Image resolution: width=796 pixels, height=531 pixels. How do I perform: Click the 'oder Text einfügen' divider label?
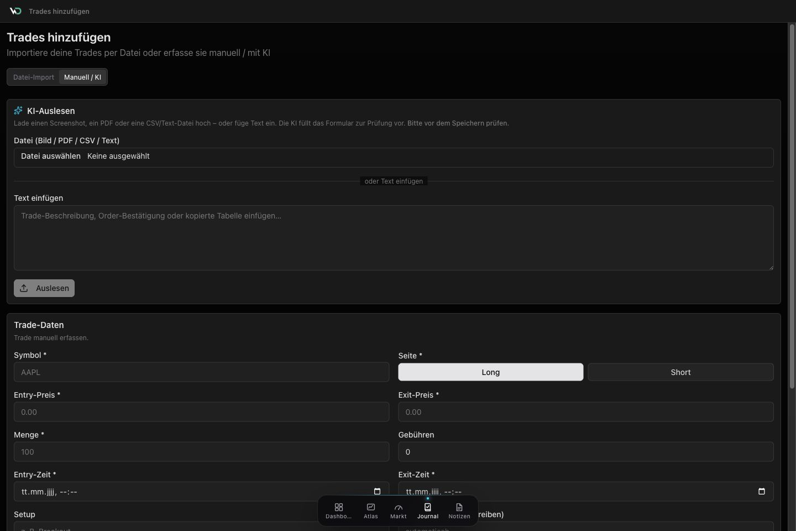click(394, 181)
